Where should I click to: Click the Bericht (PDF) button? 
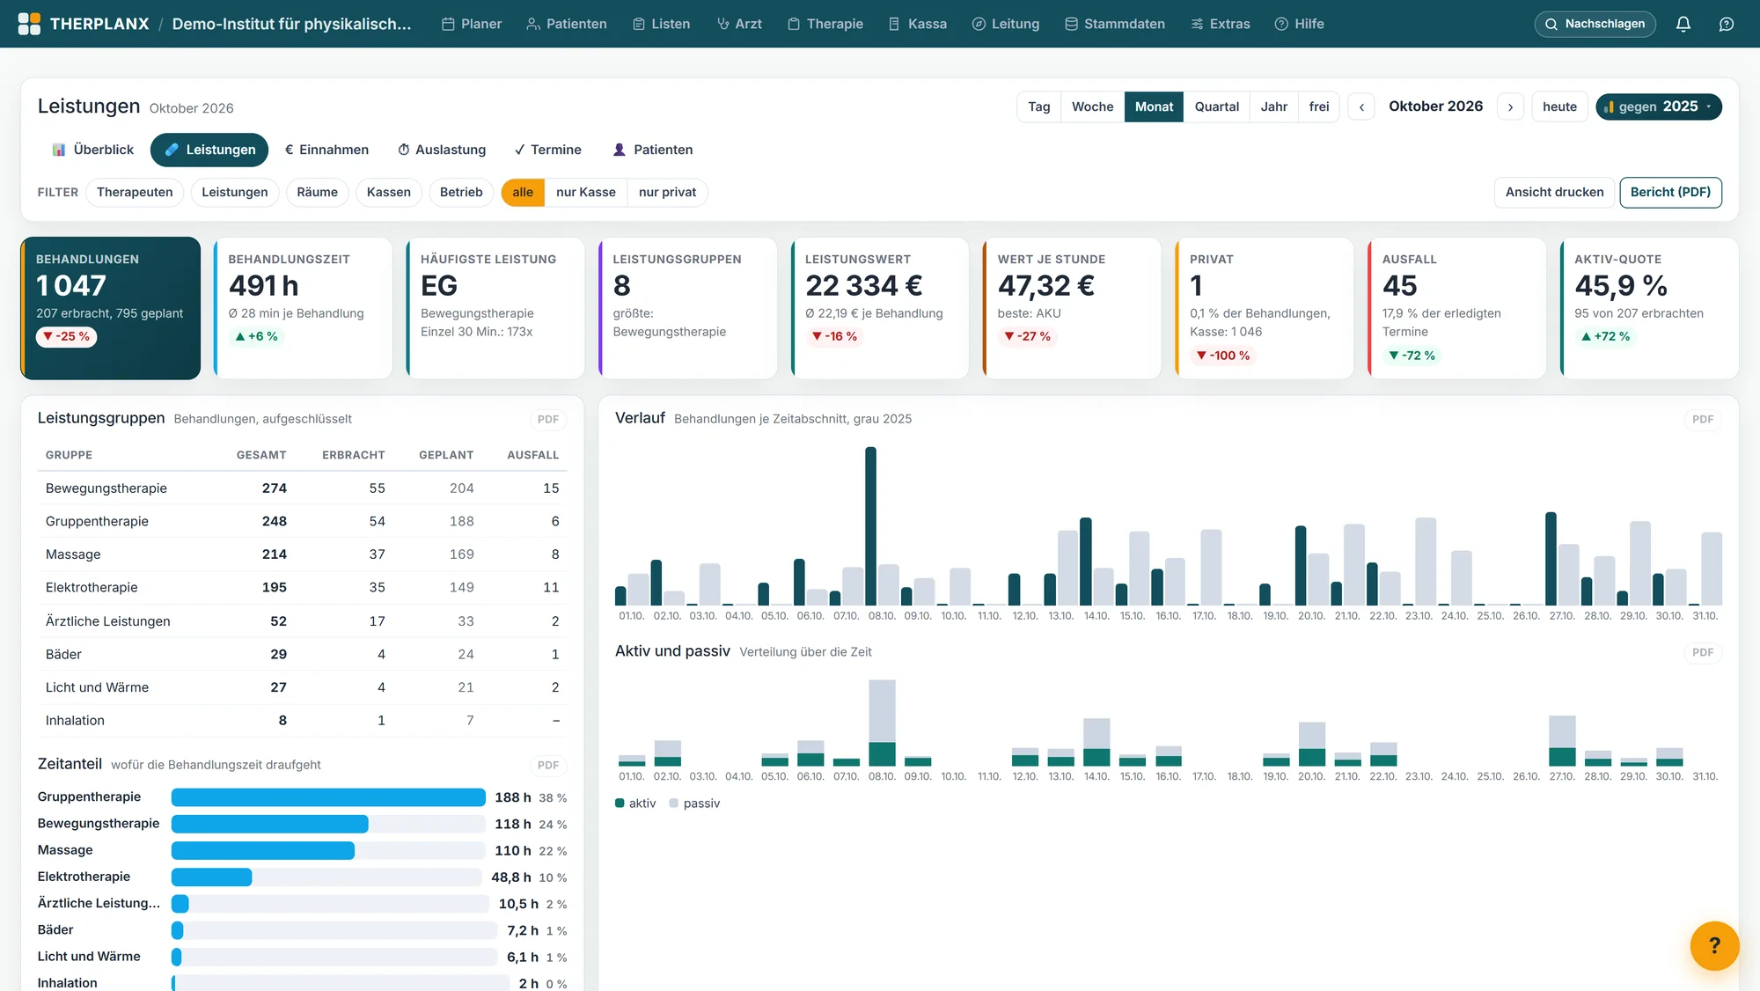point(1670,192)
